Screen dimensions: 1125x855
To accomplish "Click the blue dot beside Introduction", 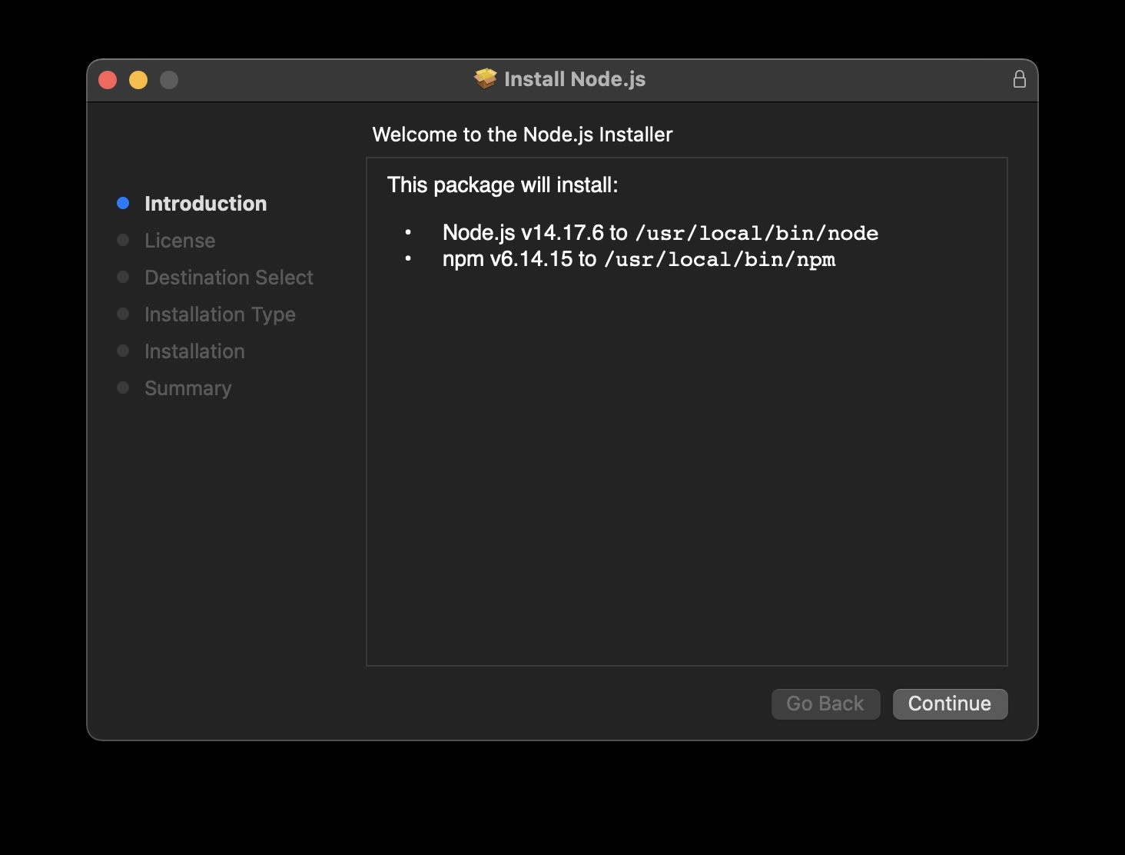I will [123, 203].
